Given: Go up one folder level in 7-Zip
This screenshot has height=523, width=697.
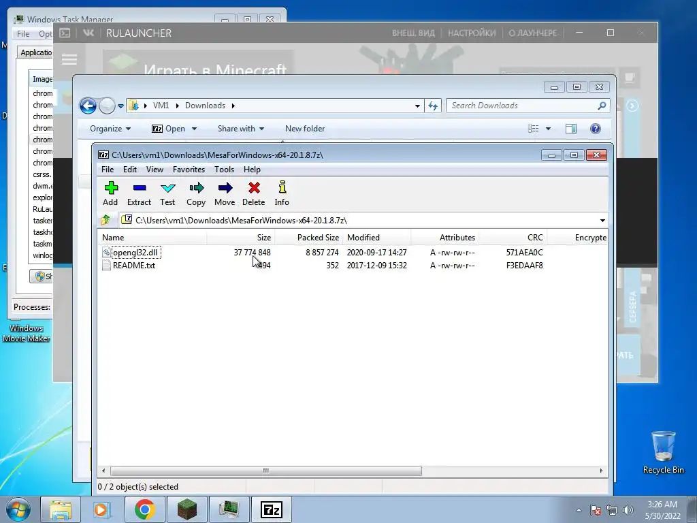Looking at the screenshot, I should click(x=106, y=220).
